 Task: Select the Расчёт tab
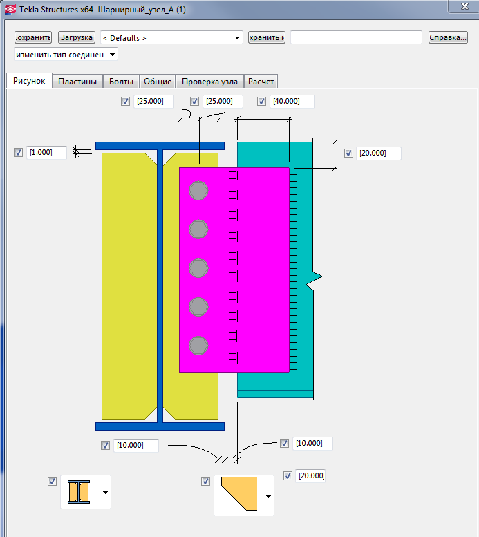click(261, 82)
